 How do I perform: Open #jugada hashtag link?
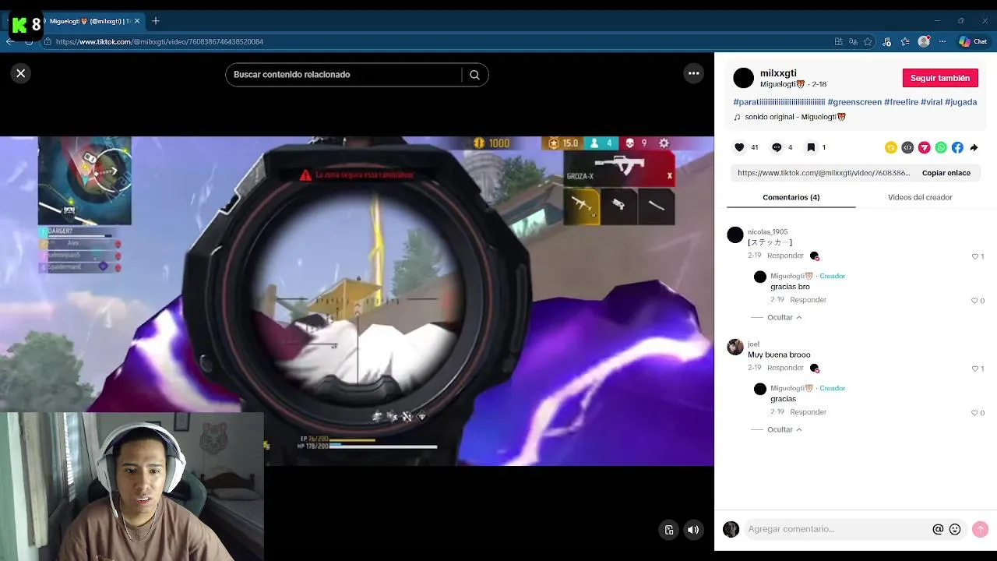[x=960, y=102]
